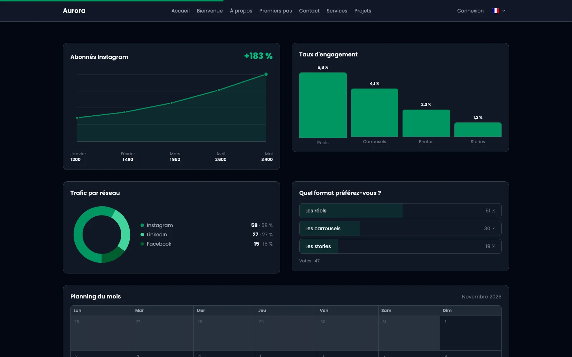Screen dimensions: 572x357
Task: Click the Mar column header
Action: (x=163, y=311)
